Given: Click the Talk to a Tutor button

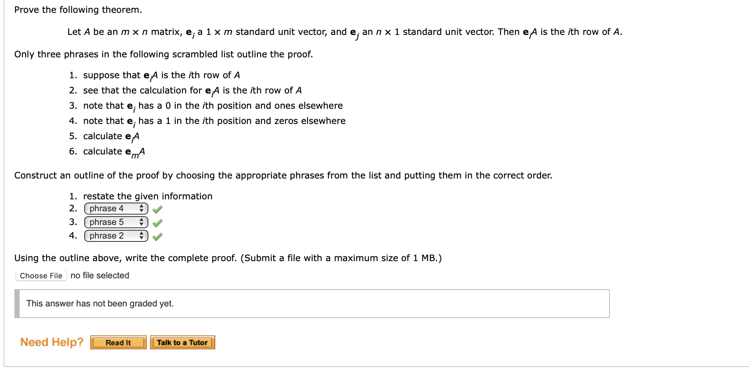Looking at the screenshot, I should [x=182, y=342].
